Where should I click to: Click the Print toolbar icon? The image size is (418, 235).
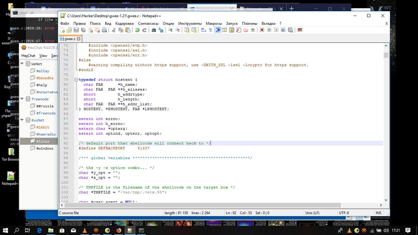point(104,30)
